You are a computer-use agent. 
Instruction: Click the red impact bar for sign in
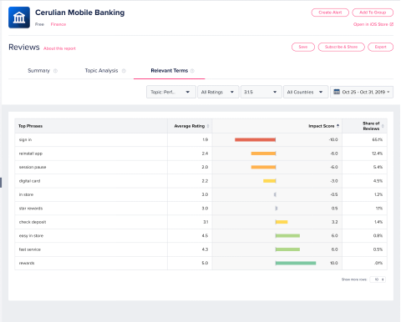[255, 139]
